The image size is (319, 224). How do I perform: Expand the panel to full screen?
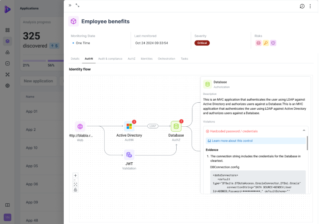click(x=77, y=5)
